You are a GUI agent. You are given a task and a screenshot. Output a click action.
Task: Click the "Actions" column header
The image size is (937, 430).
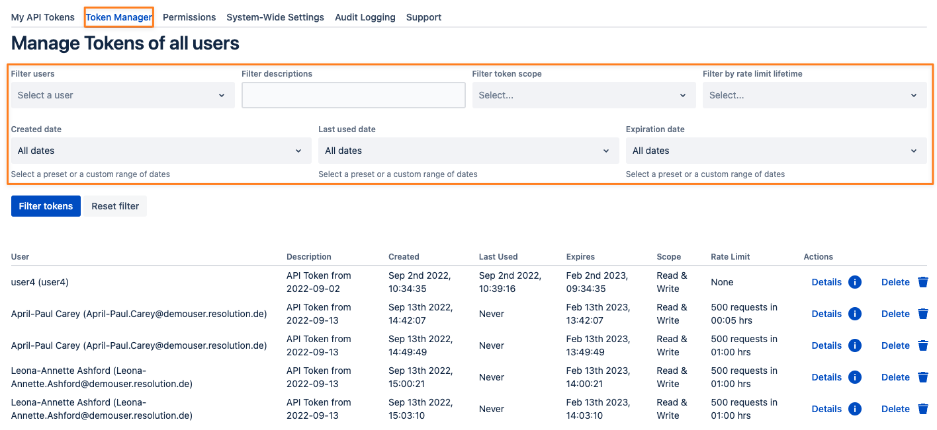click(818, 256)
